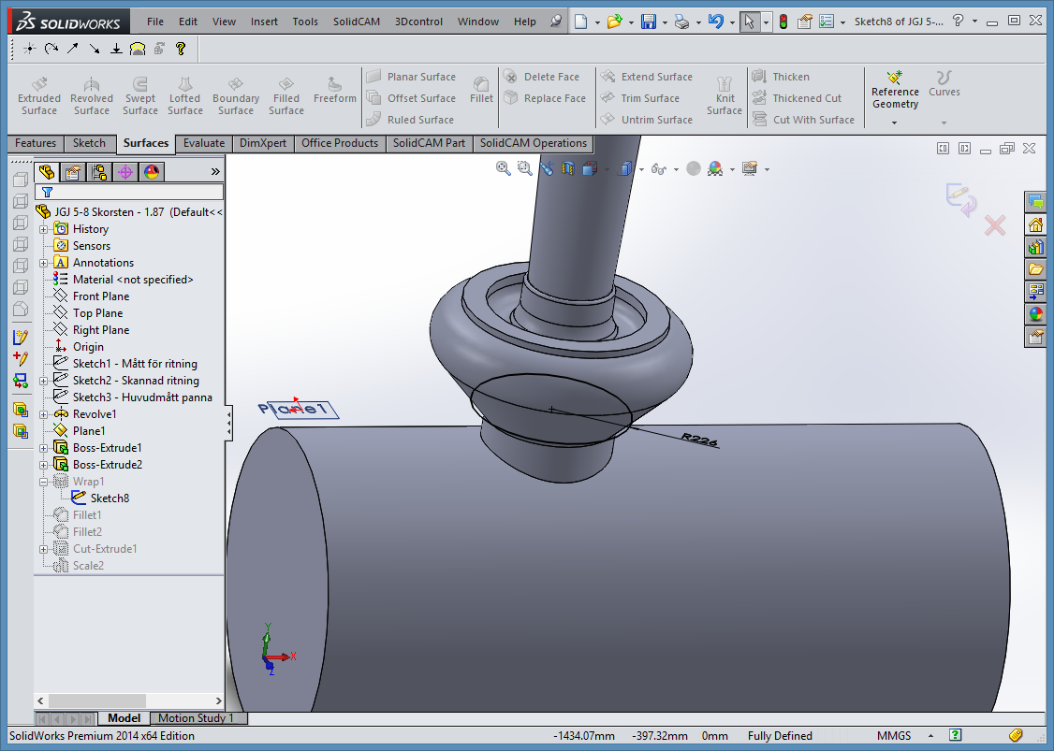Click the blue pencil Sketch icon in left toolbar

(x=21, y=338)
